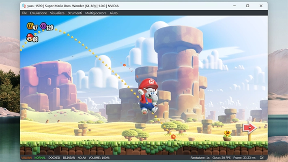Open the Multigiocatore menu
This screenshot has width=288, height=162.
pyautogui.click(x=96, y=13)
